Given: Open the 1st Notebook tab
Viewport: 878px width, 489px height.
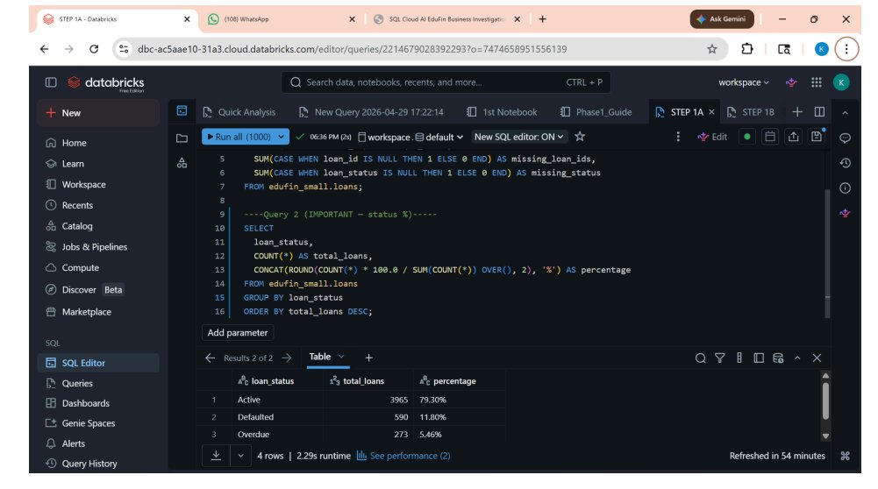Looking at the screenshot, I should (x=503, y=112).
